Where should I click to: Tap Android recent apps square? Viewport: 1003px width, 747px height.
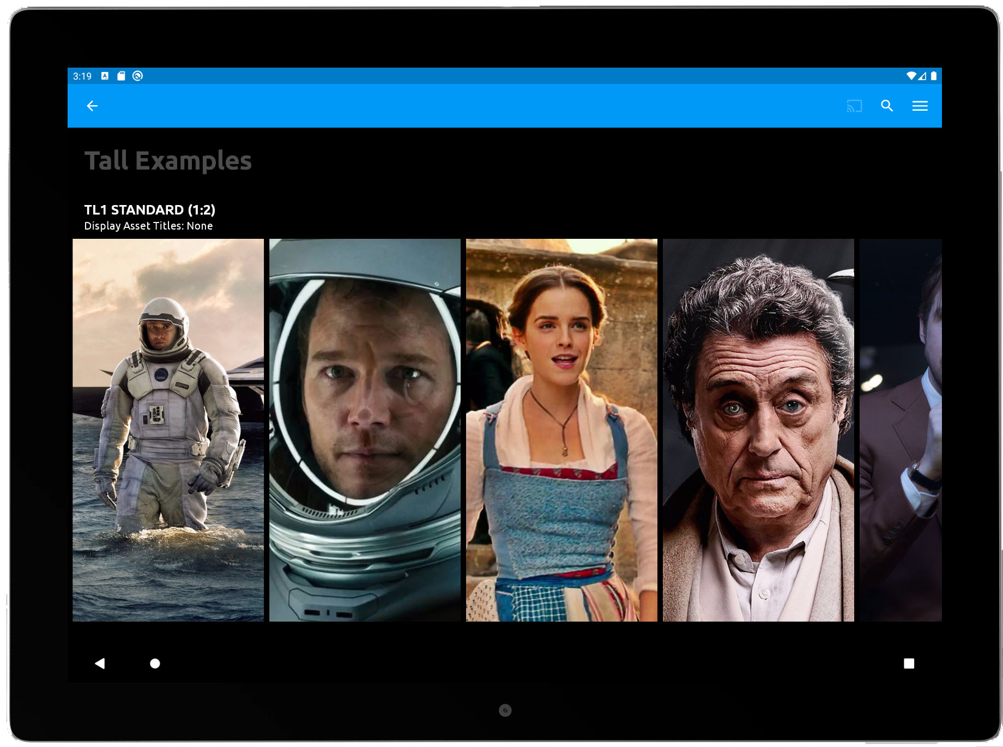909,663
